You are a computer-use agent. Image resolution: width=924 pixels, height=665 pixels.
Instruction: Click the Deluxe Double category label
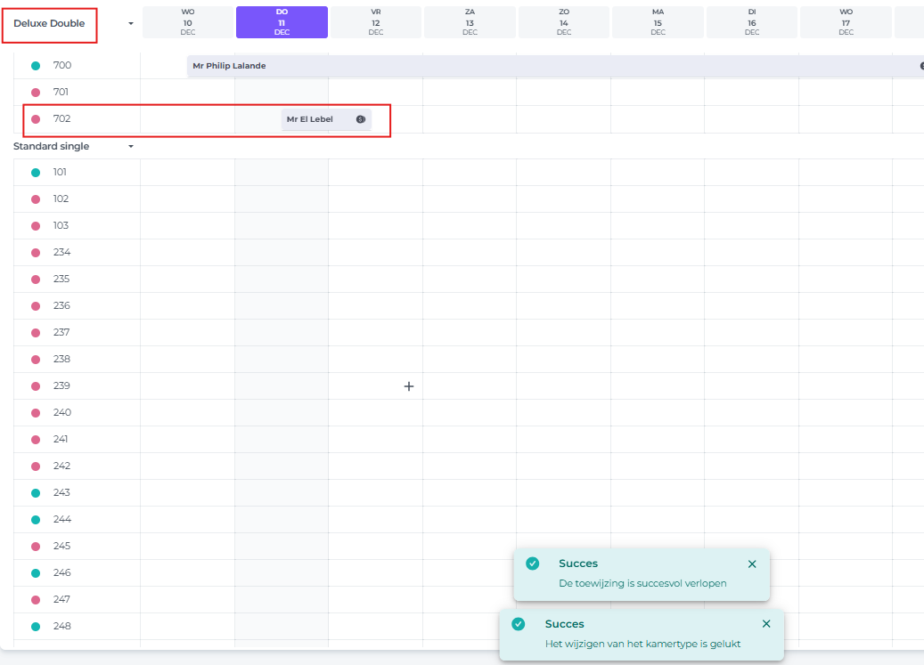click(x=49, y=23)
